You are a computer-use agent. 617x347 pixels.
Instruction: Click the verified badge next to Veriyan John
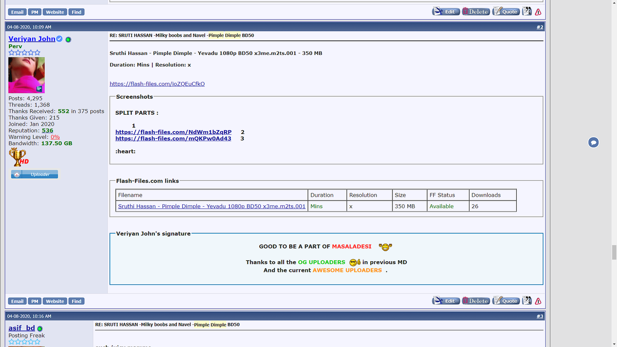59,39
